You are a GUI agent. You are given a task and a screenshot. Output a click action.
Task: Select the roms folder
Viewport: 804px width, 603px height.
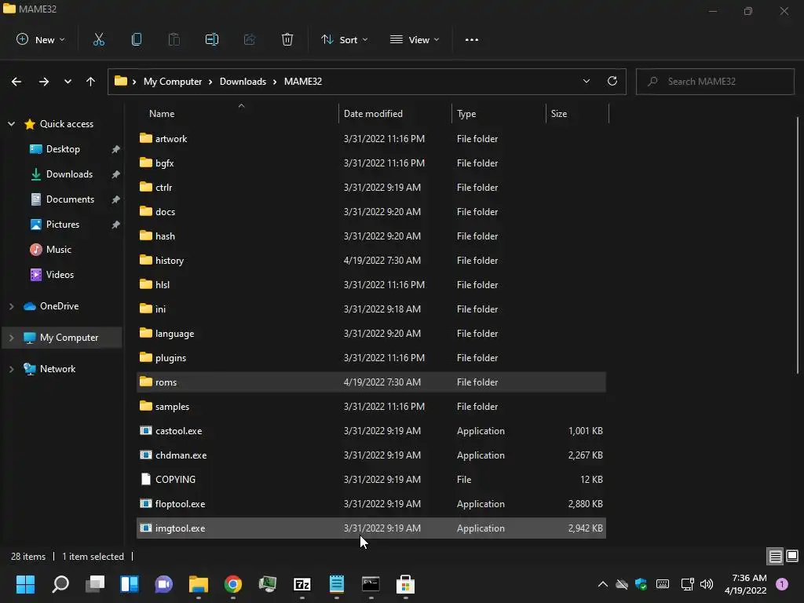coord(371,382)
